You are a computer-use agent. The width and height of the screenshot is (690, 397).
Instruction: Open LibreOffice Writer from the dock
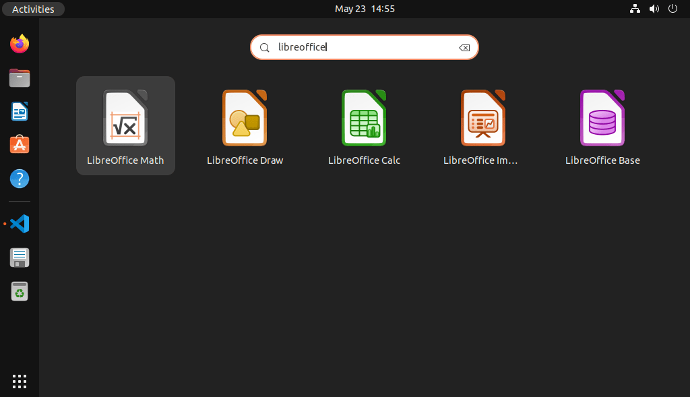pos(19,111)
